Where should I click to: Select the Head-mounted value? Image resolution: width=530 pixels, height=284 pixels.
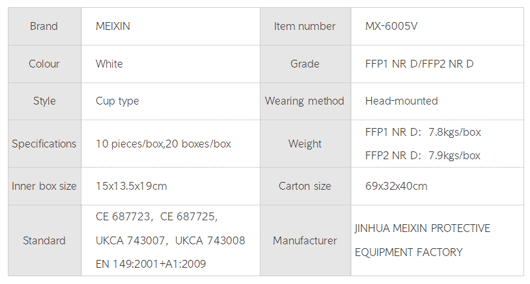pyautogui.click(x=402, y=101)
